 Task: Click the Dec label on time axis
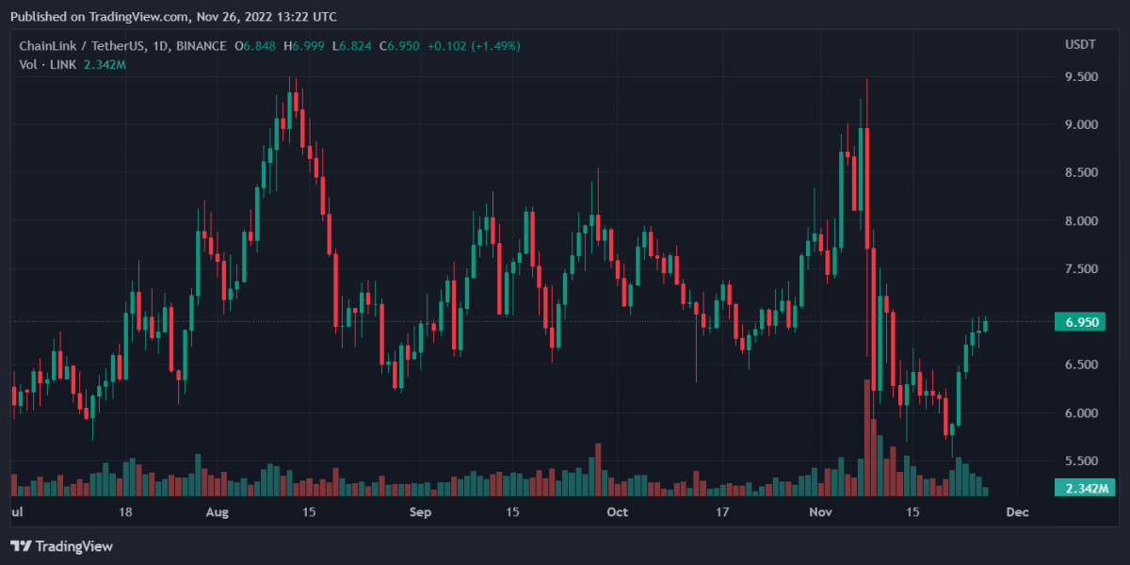[1016, 512]
